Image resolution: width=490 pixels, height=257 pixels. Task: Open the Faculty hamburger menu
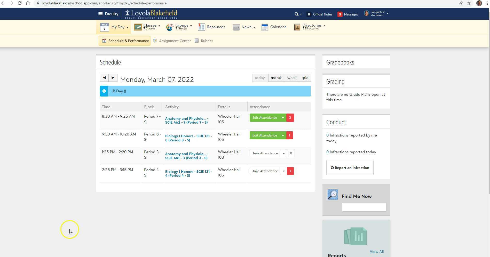click(x=101, y=14)
